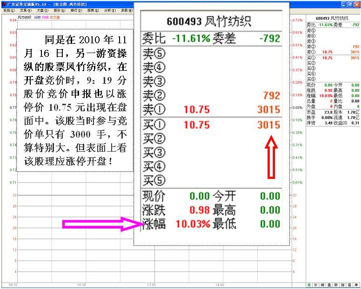Select the 卖③ row in the right panel
The image size is (361, 289).
tap(333, 41)
